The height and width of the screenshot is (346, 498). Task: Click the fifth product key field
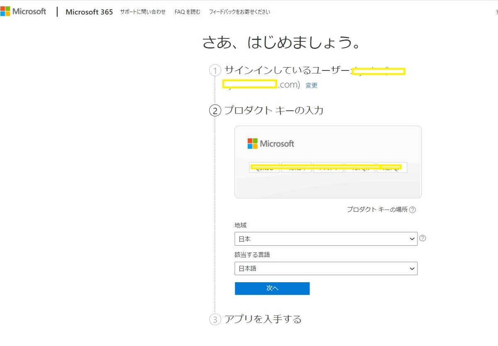[392, 167]
